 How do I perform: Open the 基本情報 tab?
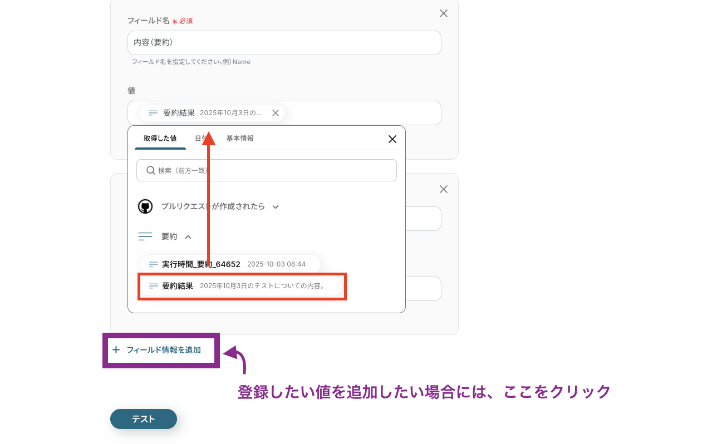240,139
